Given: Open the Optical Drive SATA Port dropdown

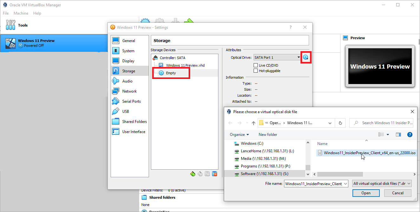Looking at the screenshot, I should pyautogui.click(x=277, y=57).
